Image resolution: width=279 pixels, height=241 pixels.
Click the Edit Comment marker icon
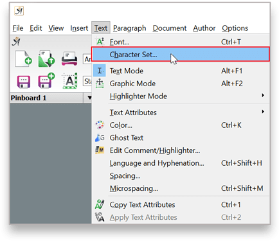tap(100, 150)
